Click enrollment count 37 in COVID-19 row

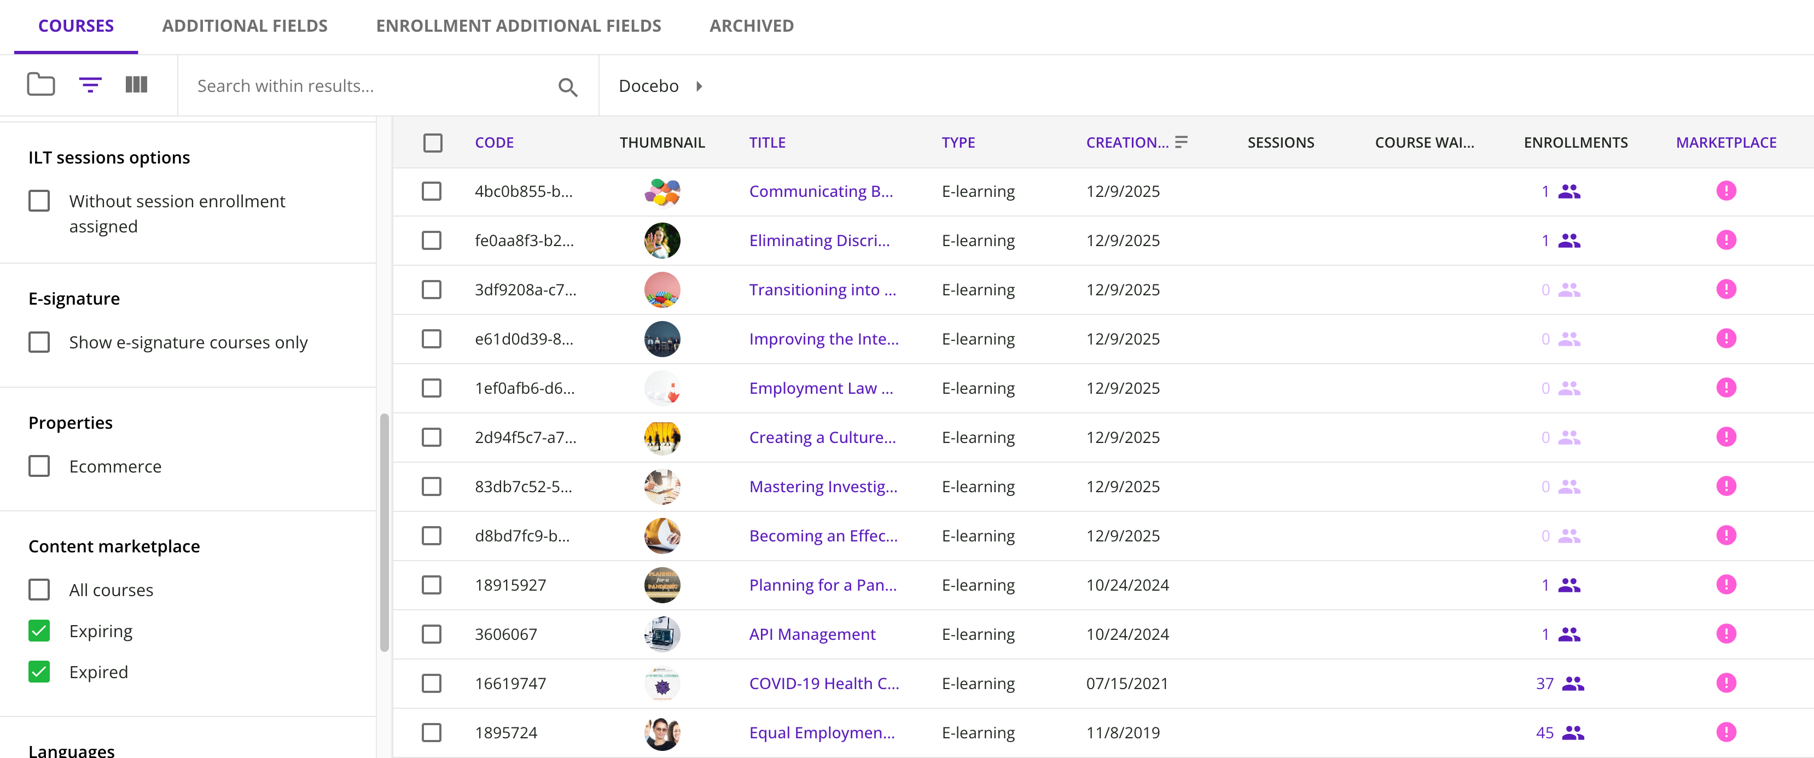[x=1544, y=684]
